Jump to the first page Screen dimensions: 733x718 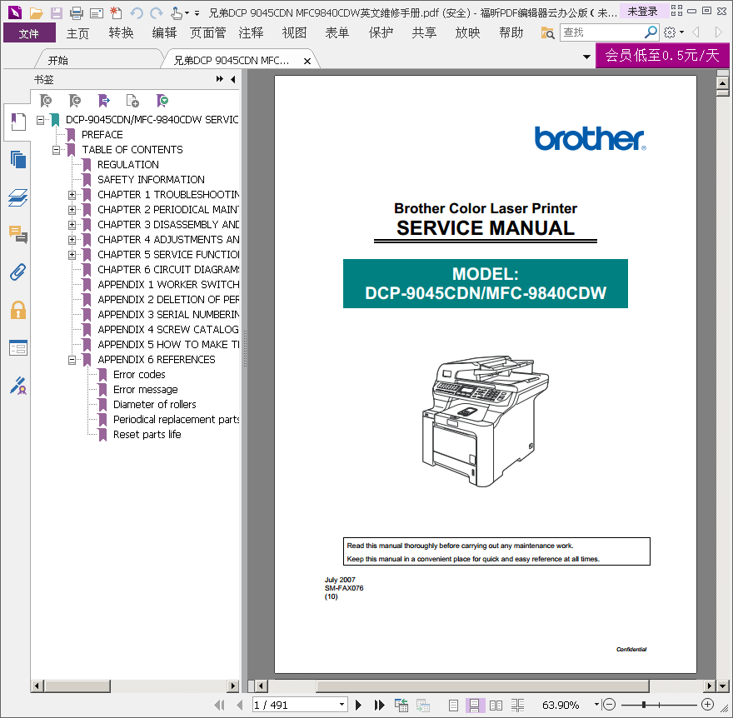pos(219,705)
